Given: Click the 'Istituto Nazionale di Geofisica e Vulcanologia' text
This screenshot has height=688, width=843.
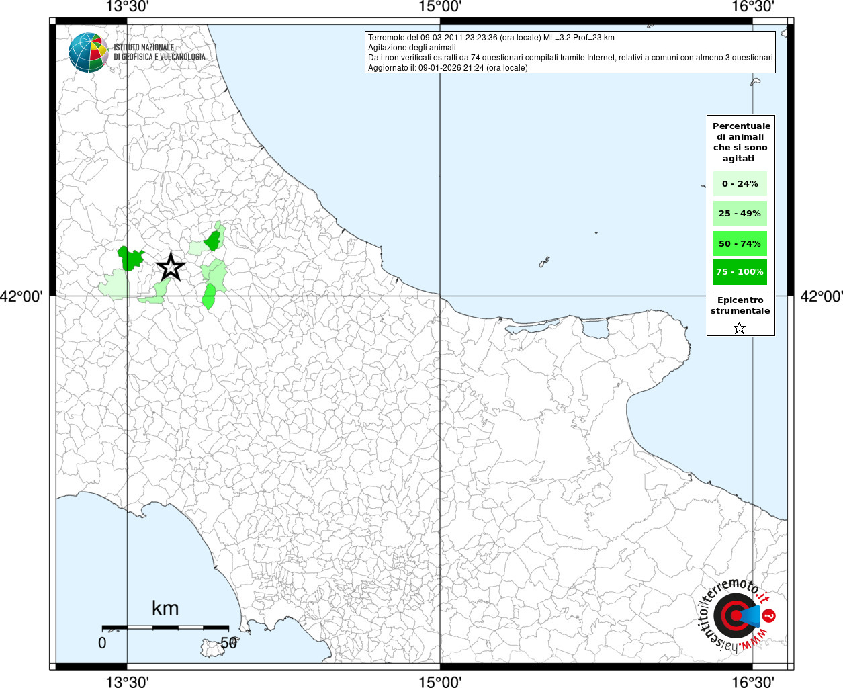Looking at the screenshot, I should (159, 52).
